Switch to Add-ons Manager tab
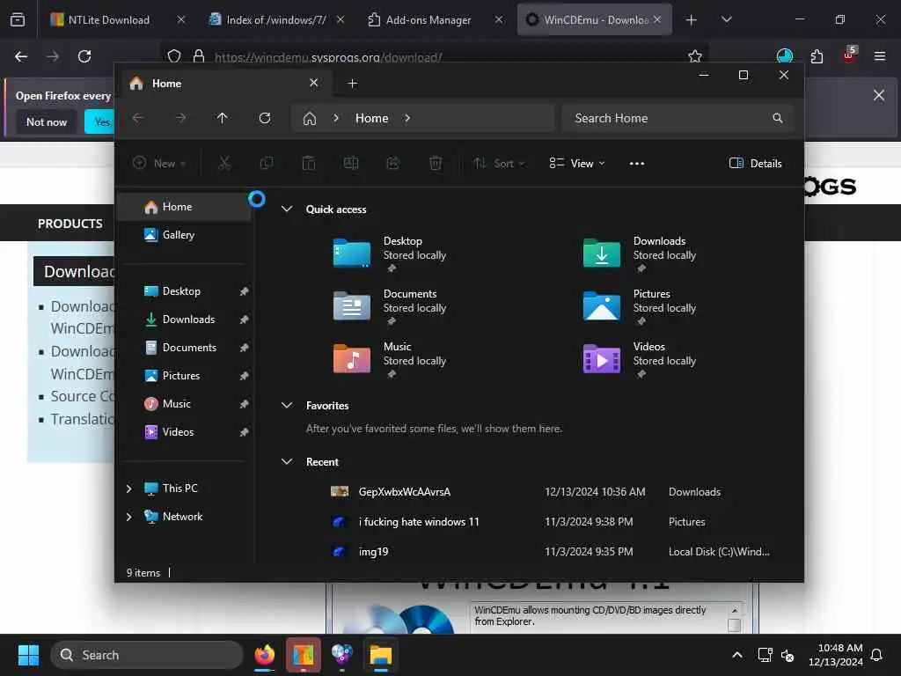This screenshot has width=901, height=676. tap(435, 19)
